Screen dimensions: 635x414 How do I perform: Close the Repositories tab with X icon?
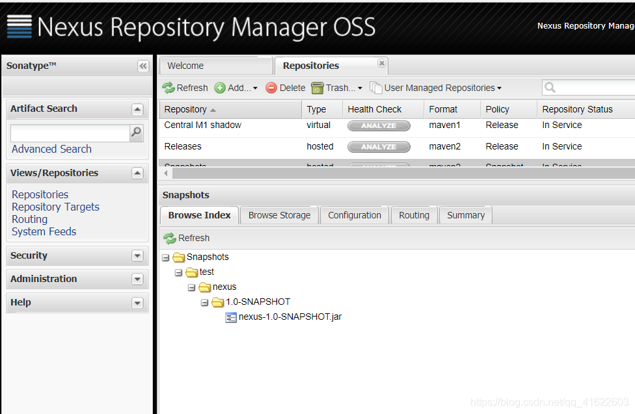[381, 63]
